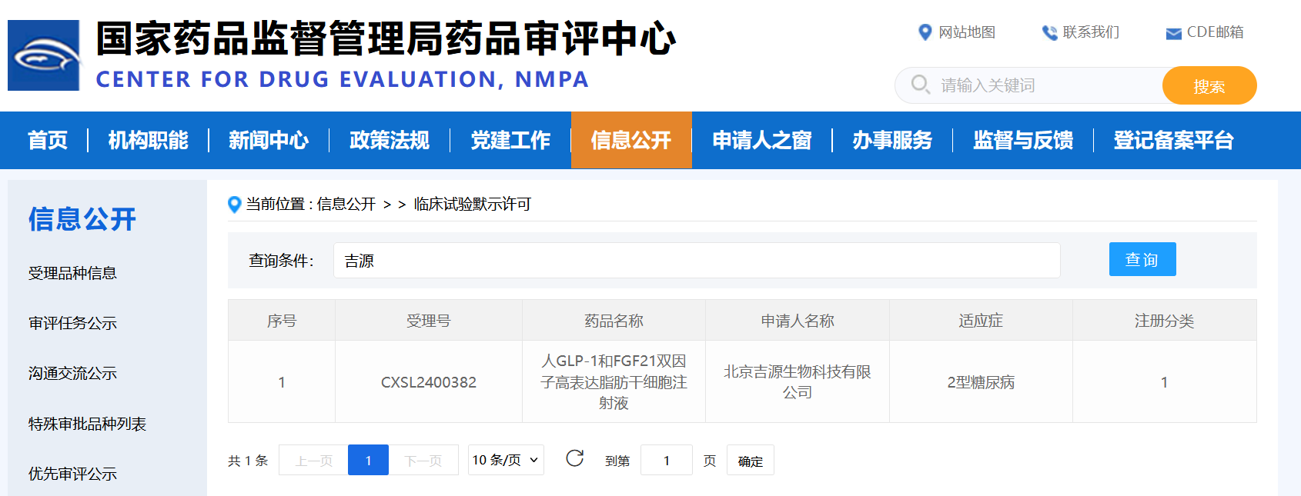Image resolution: width=1301 pixels, height=496 pixels.
Task: Click the orange 搜索 button
Action: click(1209, 85)
